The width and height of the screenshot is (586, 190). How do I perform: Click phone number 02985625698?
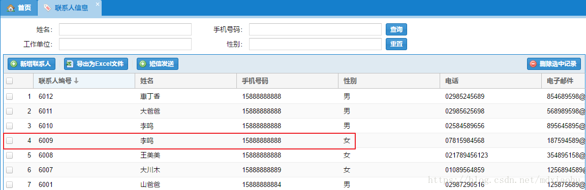click(x=465, y=111)
